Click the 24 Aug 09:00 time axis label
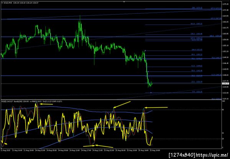This screenshot has height=159, width=230. click(62, 151)
